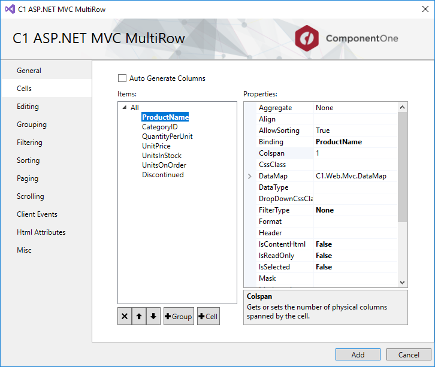Select UnitsInStock item
Viewport: 435px width, 367px height.
coord(162,156)
